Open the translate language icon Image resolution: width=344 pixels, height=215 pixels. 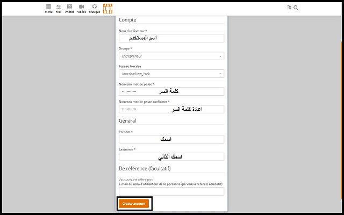(289, 8)
